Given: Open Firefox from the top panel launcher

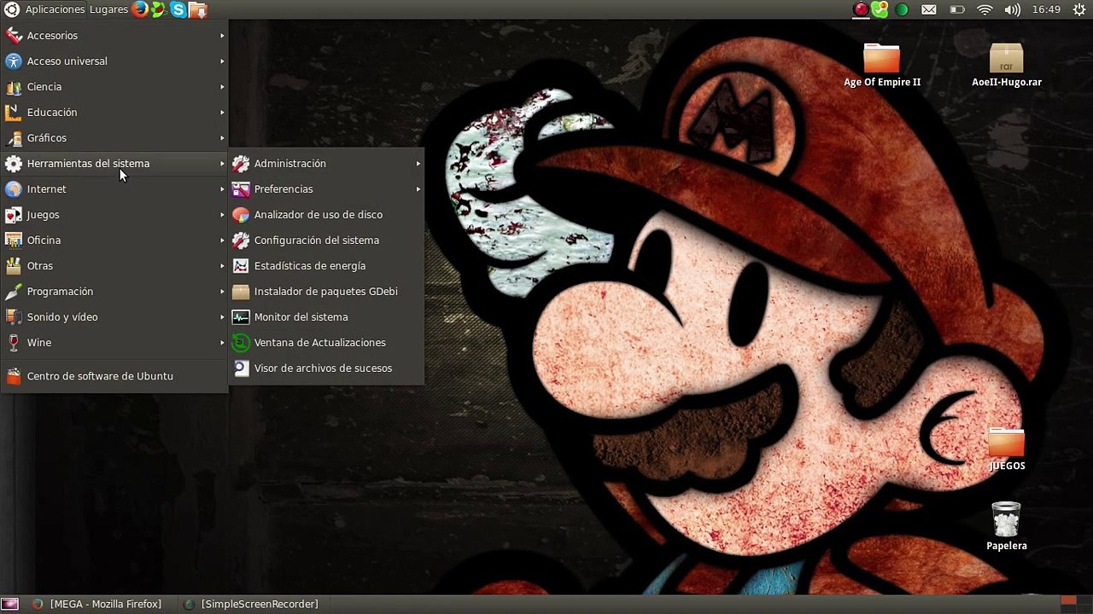Looking at the screenshot, I should coord(140,9).
